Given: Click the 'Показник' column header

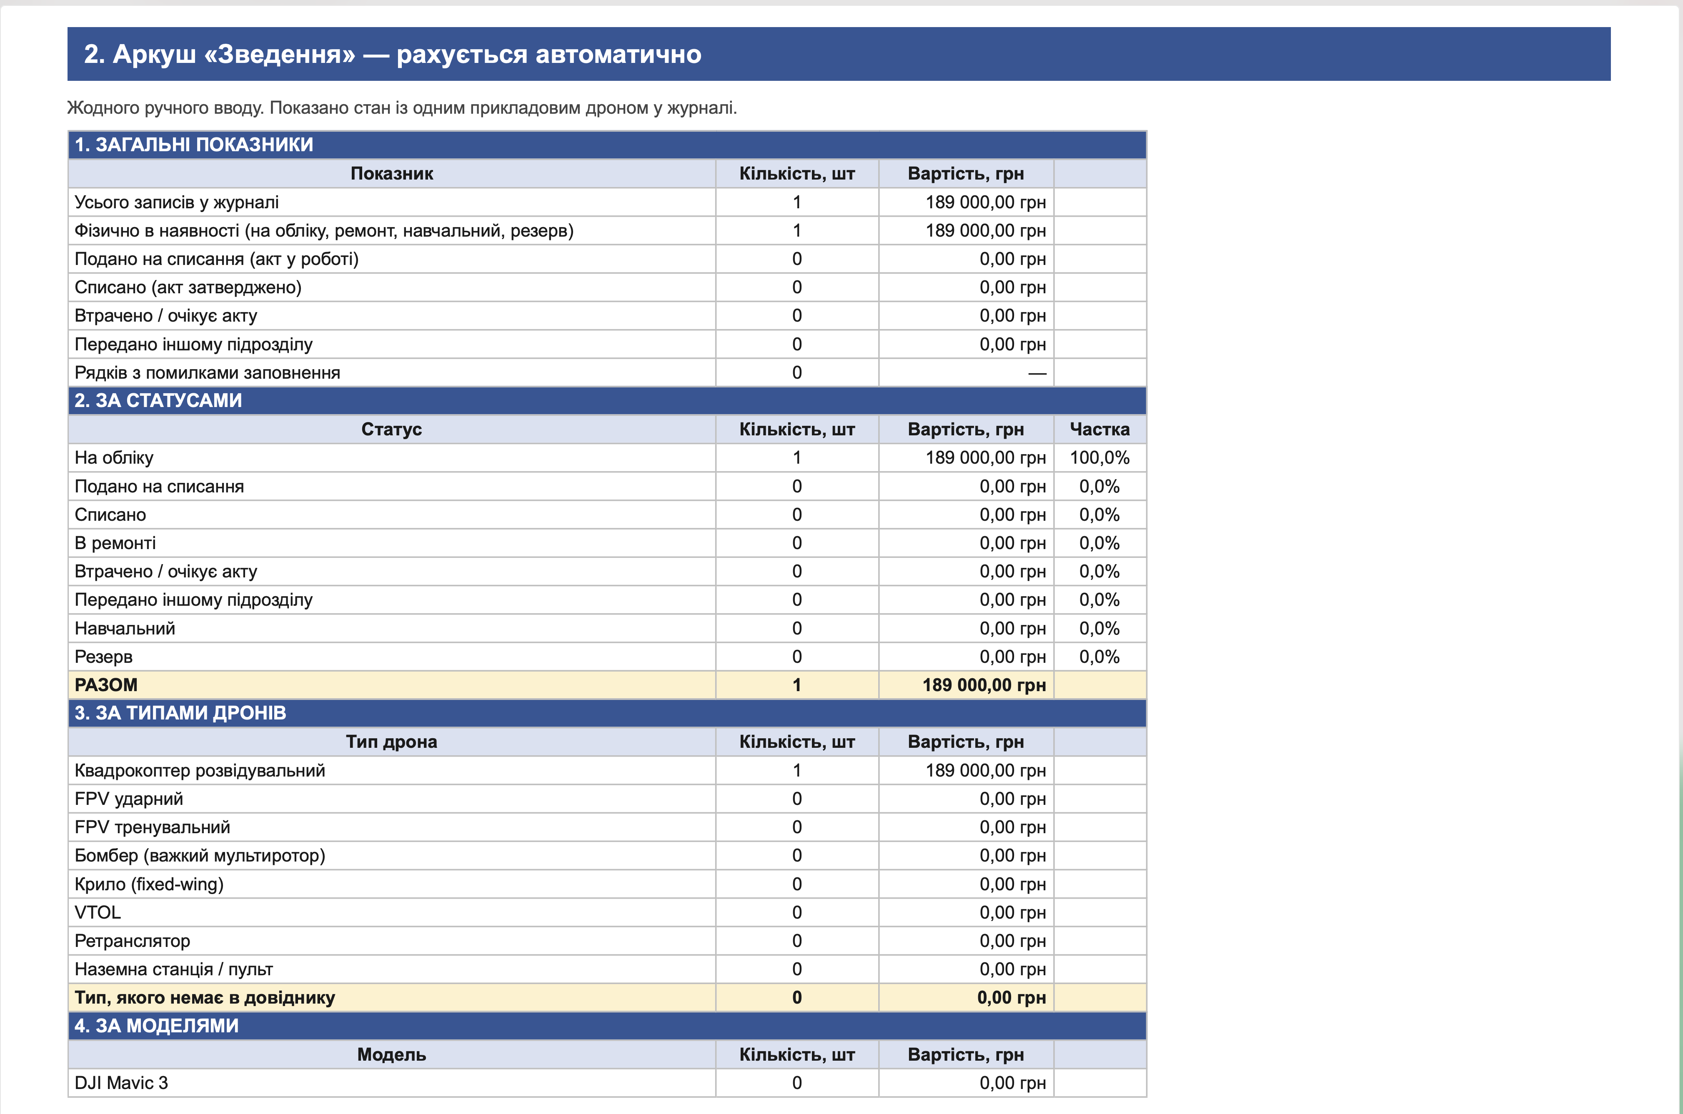Looking at the screenshot, I should 392,173.
